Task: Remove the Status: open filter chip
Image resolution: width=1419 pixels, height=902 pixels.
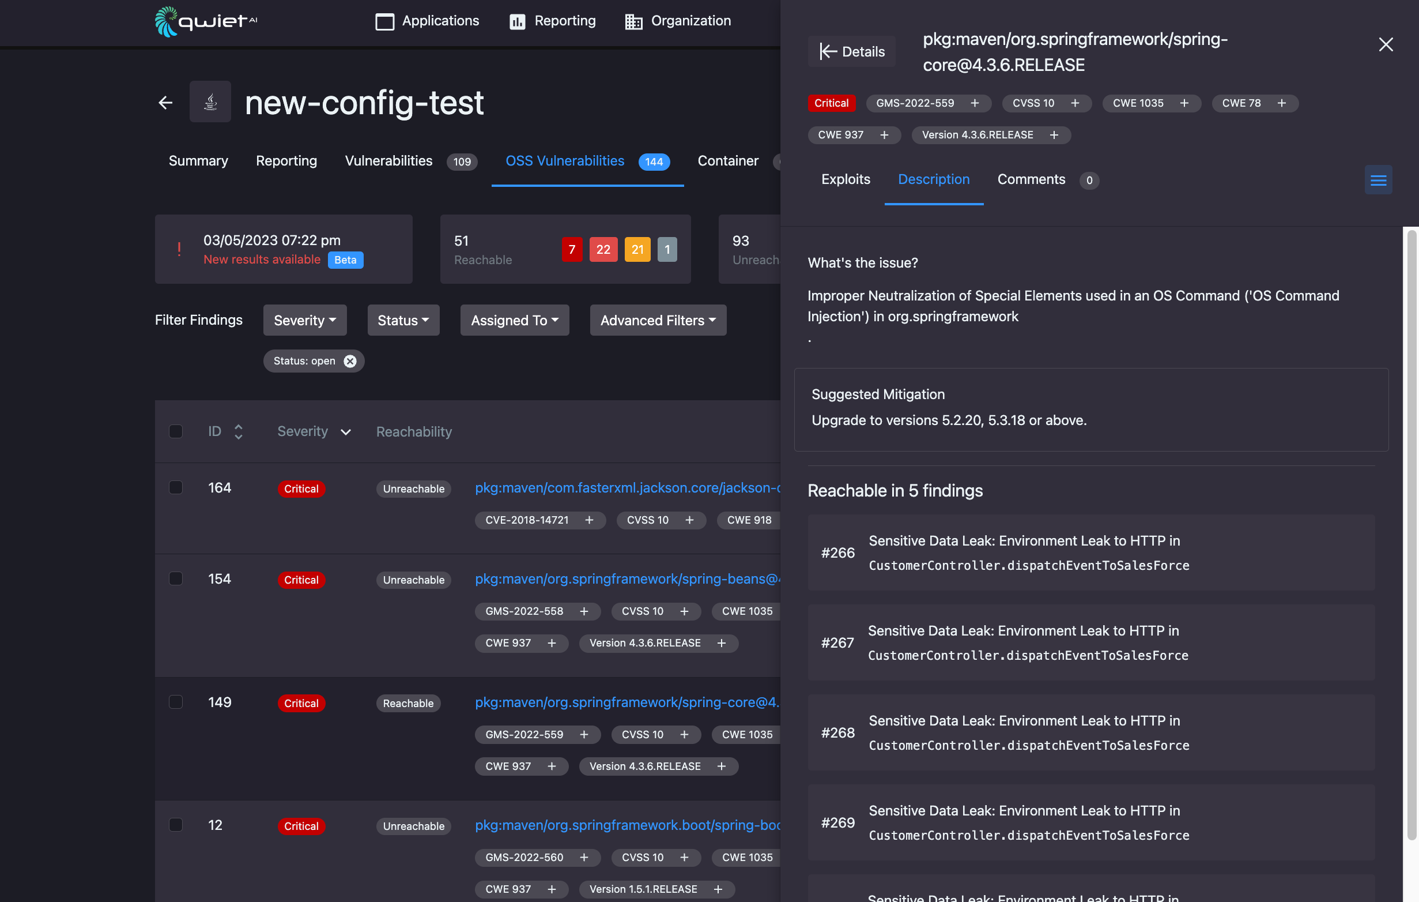Action: pyautogui.click(x=350, y=361)
